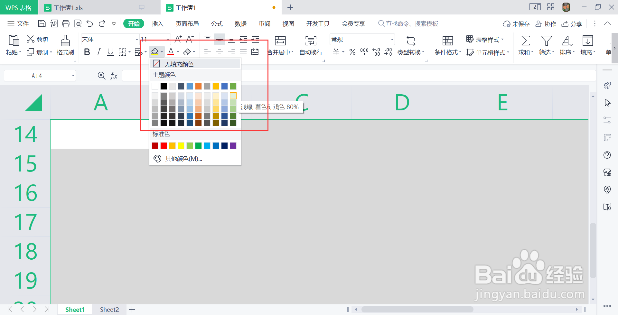Pick the standard red color swatch
Viewport: 618px width, 315px height.
[x=164, y=146]
